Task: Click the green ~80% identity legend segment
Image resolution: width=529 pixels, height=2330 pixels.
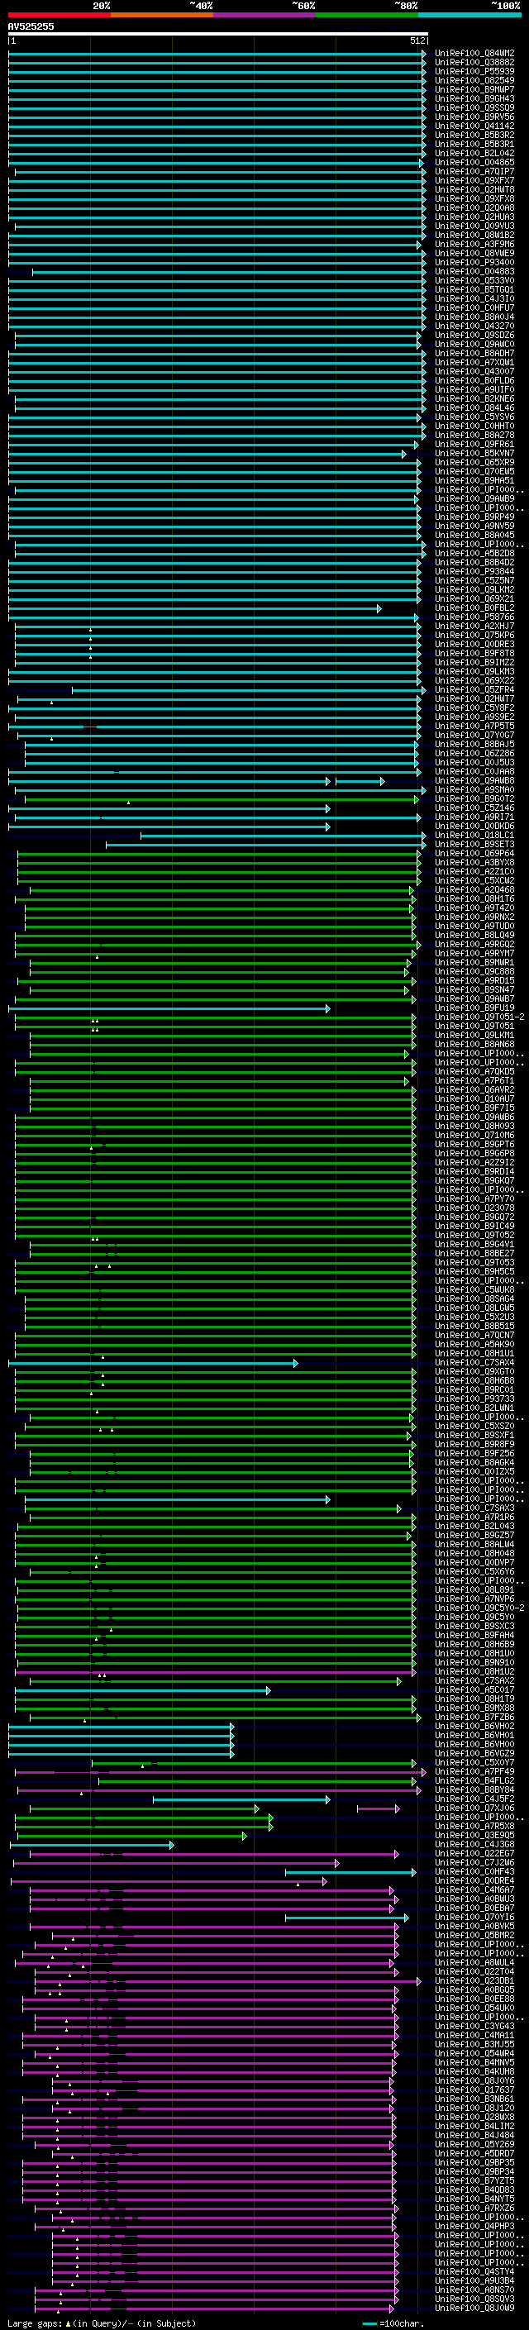Action: tap(367, 15)
